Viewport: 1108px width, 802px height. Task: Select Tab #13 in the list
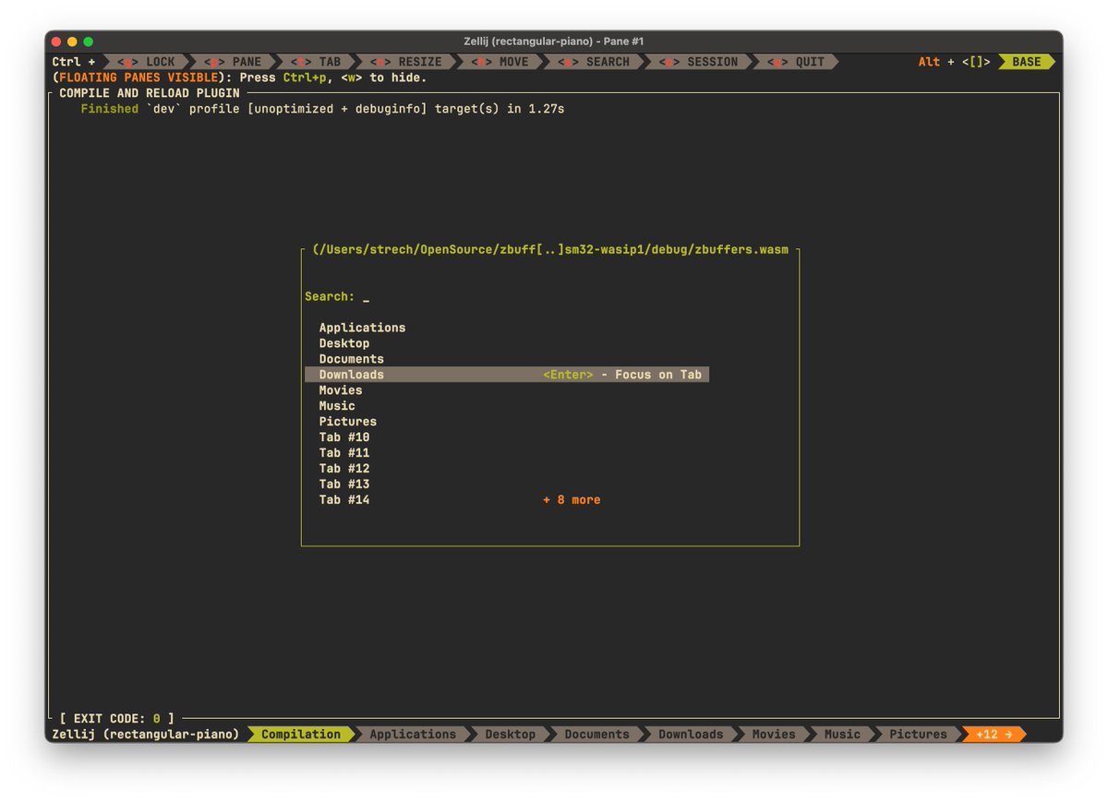[344, 485]
